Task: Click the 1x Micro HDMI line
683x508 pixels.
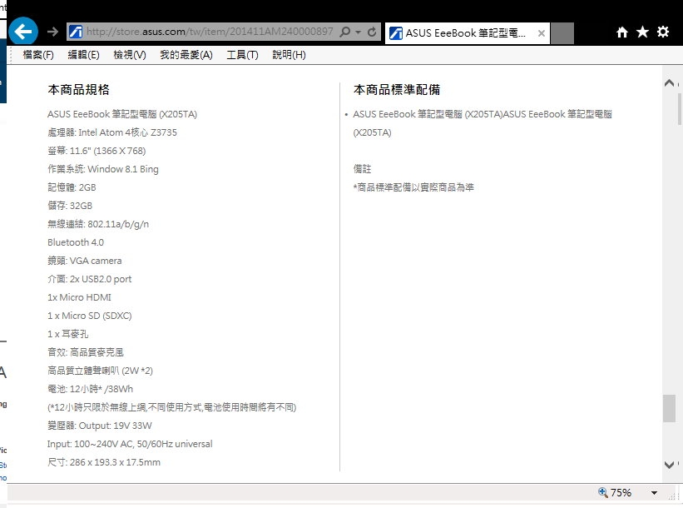Action: pos(79,297)
